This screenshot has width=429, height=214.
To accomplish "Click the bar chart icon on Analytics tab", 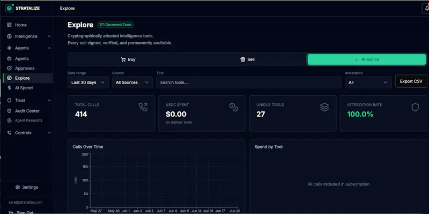I will pyautogui.click(x=357, y=59).
